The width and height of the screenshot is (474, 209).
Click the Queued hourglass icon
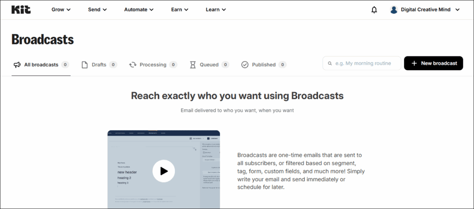tap(193, 65)
